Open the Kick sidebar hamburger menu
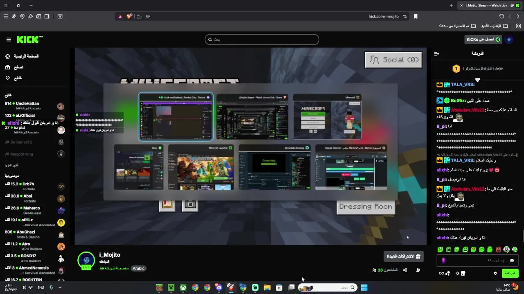This screenshot has width=524, height=294. click(x=9, y=40)
